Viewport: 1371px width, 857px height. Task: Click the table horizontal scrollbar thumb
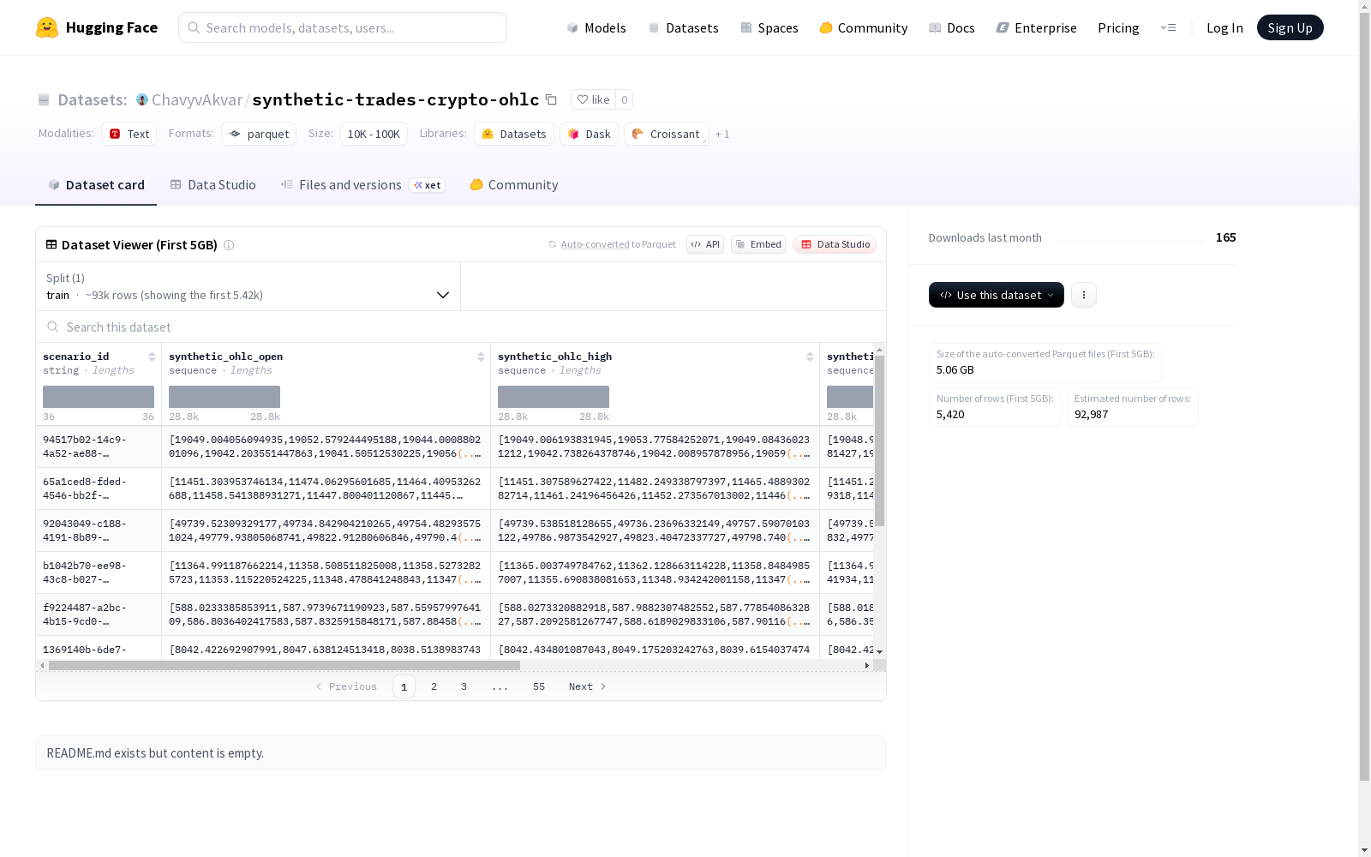(284, 665)
